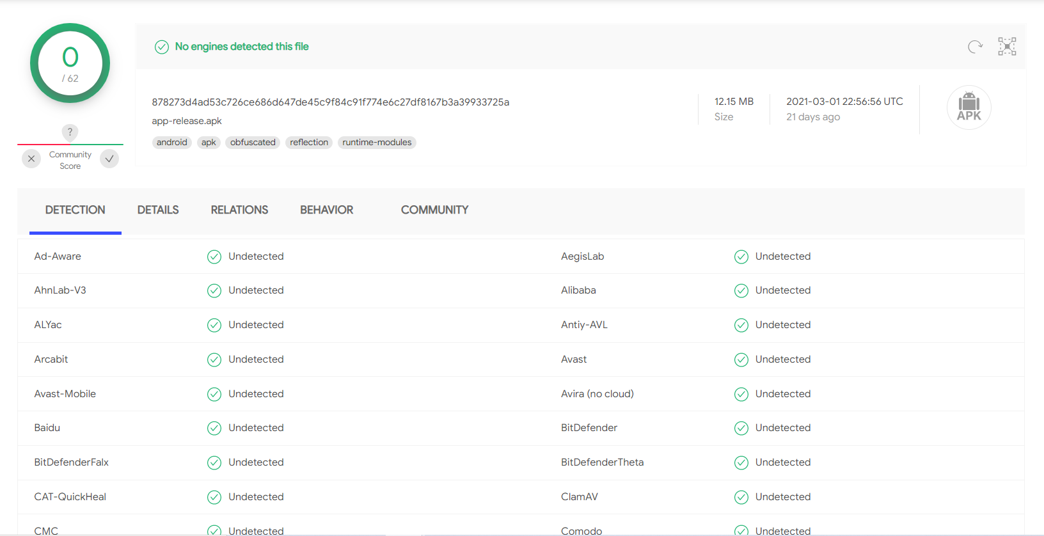1044x536 pixels.
Task: Go to the BEHAVIOR tab
Action: point(326,210)
